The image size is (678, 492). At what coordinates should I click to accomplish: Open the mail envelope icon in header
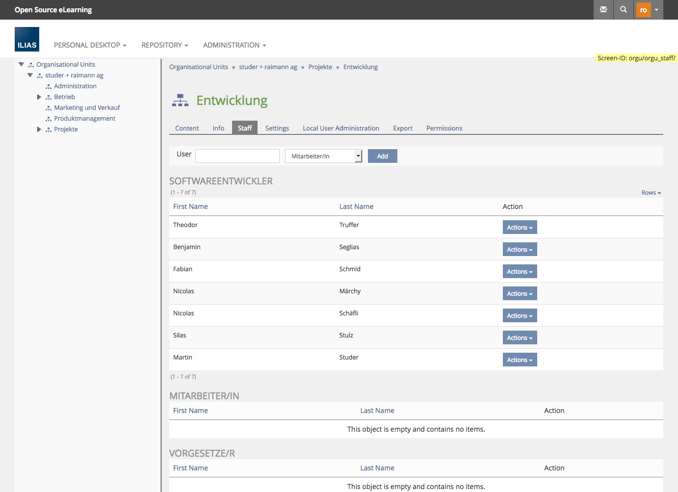coord(603,10)
